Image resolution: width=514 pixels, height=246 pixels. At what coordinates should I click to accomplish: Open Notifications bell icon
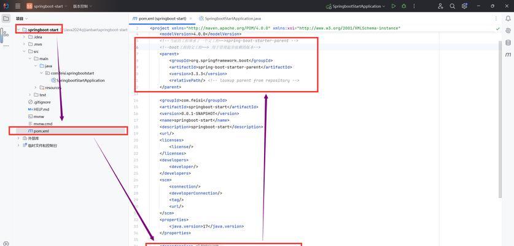[x=508, y=18]
